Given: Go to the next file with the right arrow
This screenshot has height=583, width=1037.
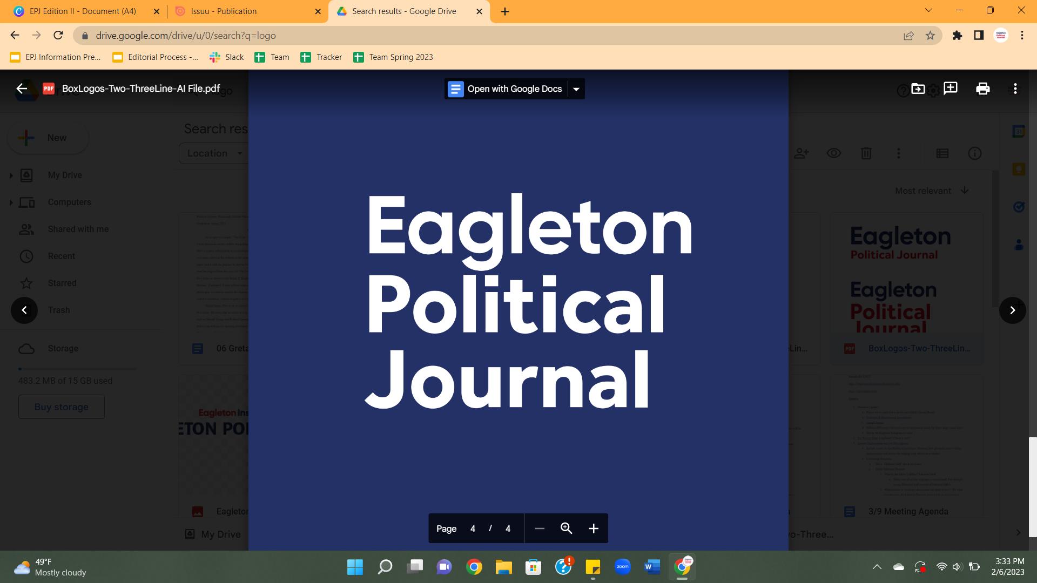Looking at the screenshot, I should (x=1012, y=310).
